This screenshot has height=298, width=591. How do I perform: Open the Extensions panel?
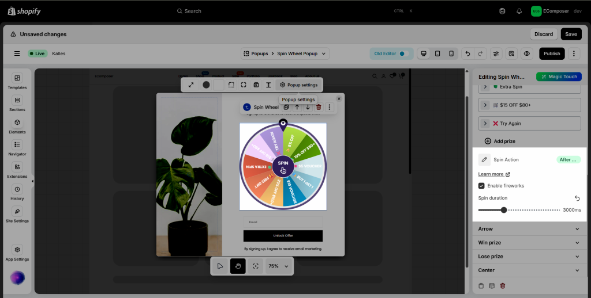click(17, 170)
